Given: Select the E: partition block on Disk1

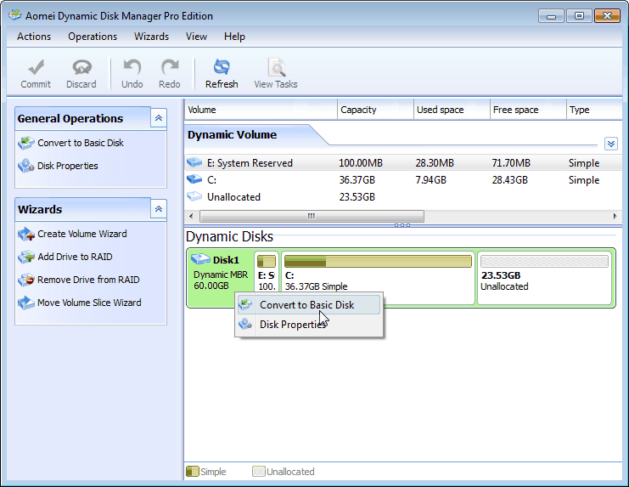Looking at the screenshot, I should pyautogui.click(x=267, y=272).
